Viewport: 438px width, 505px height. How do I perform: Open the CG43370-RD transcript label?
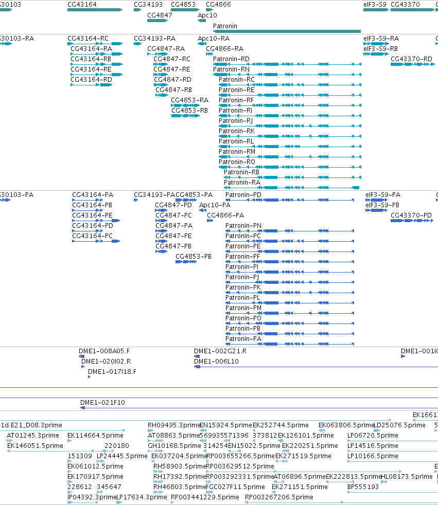click(411, 59)
